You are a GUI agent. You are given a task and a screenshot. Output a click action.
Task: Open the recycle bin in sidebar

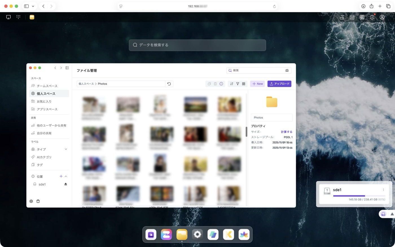[x=38, y=201]
